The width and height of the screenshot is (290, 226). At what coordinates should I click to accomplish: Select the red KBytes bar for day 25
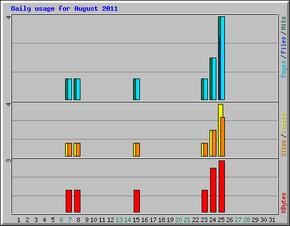click(221, 186)
